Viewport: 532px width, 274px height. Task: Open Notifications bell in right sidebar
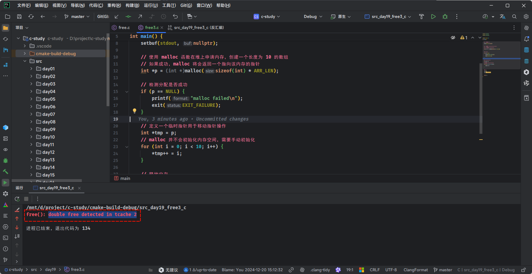pyautogui.click(x=526, y=39)
